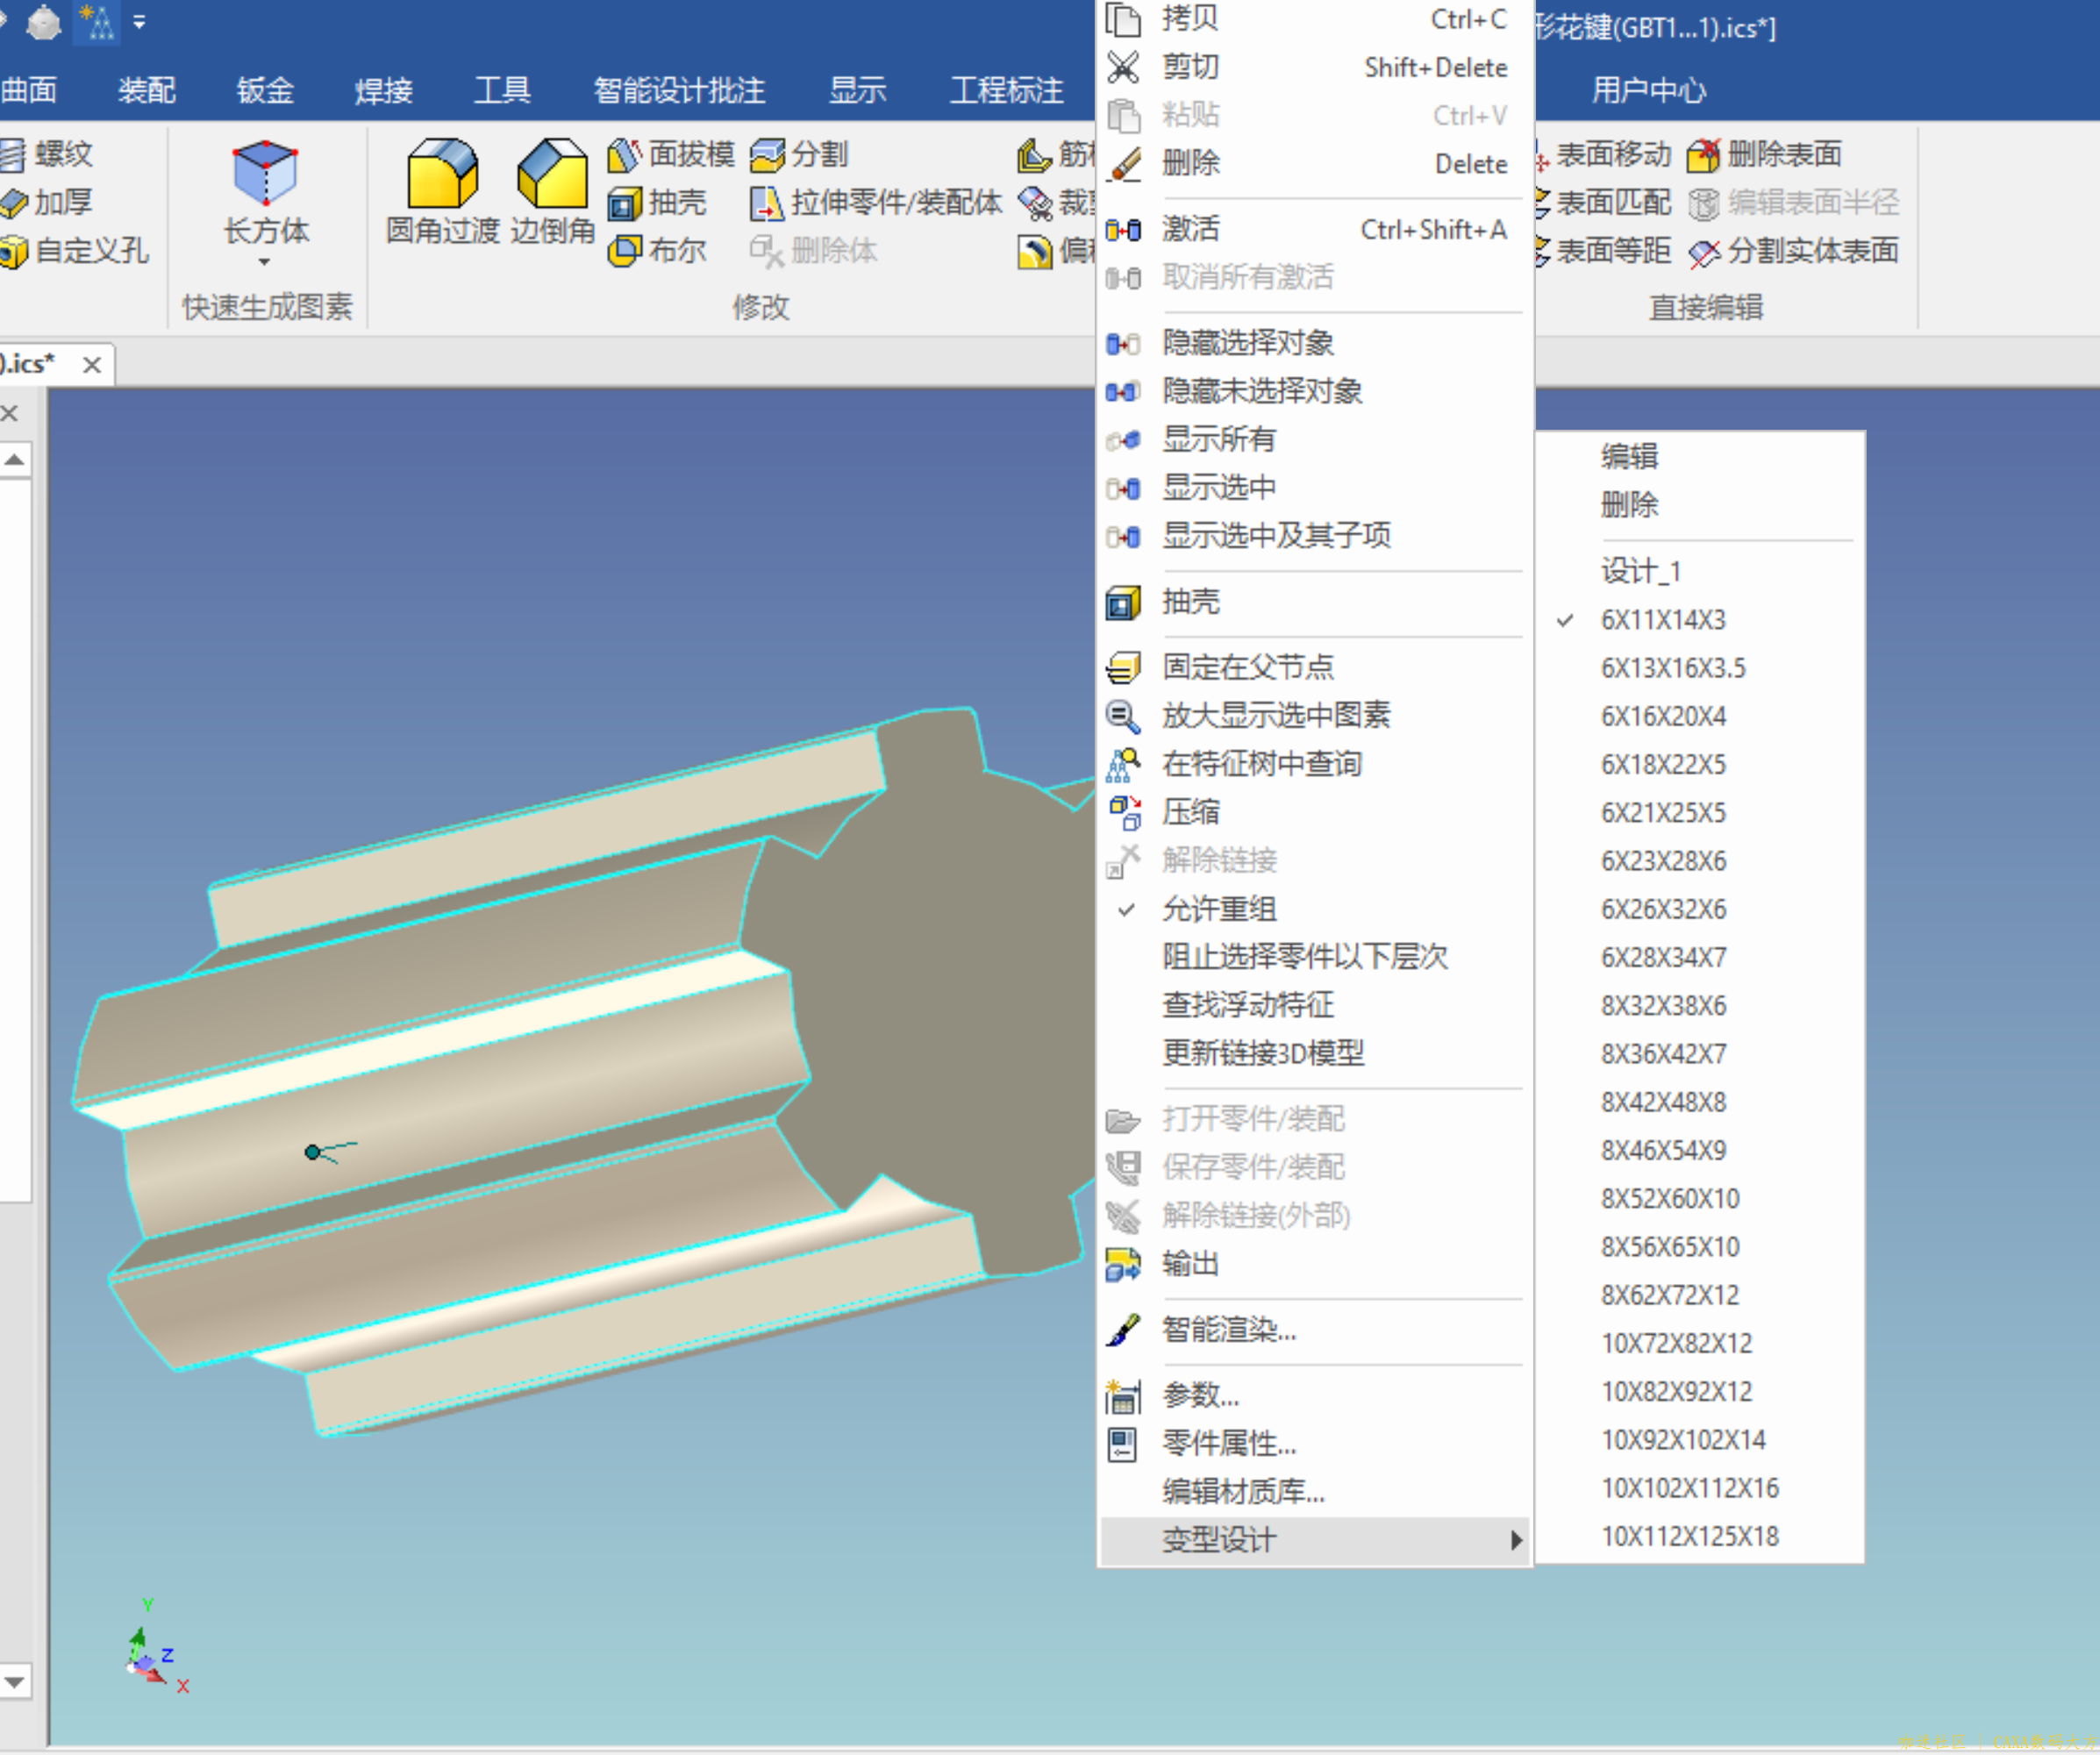This screenshot has width=2100, height=1755.
Task: Expand the 变型设计 submenu arrow
Action: click(1516, 1540)
